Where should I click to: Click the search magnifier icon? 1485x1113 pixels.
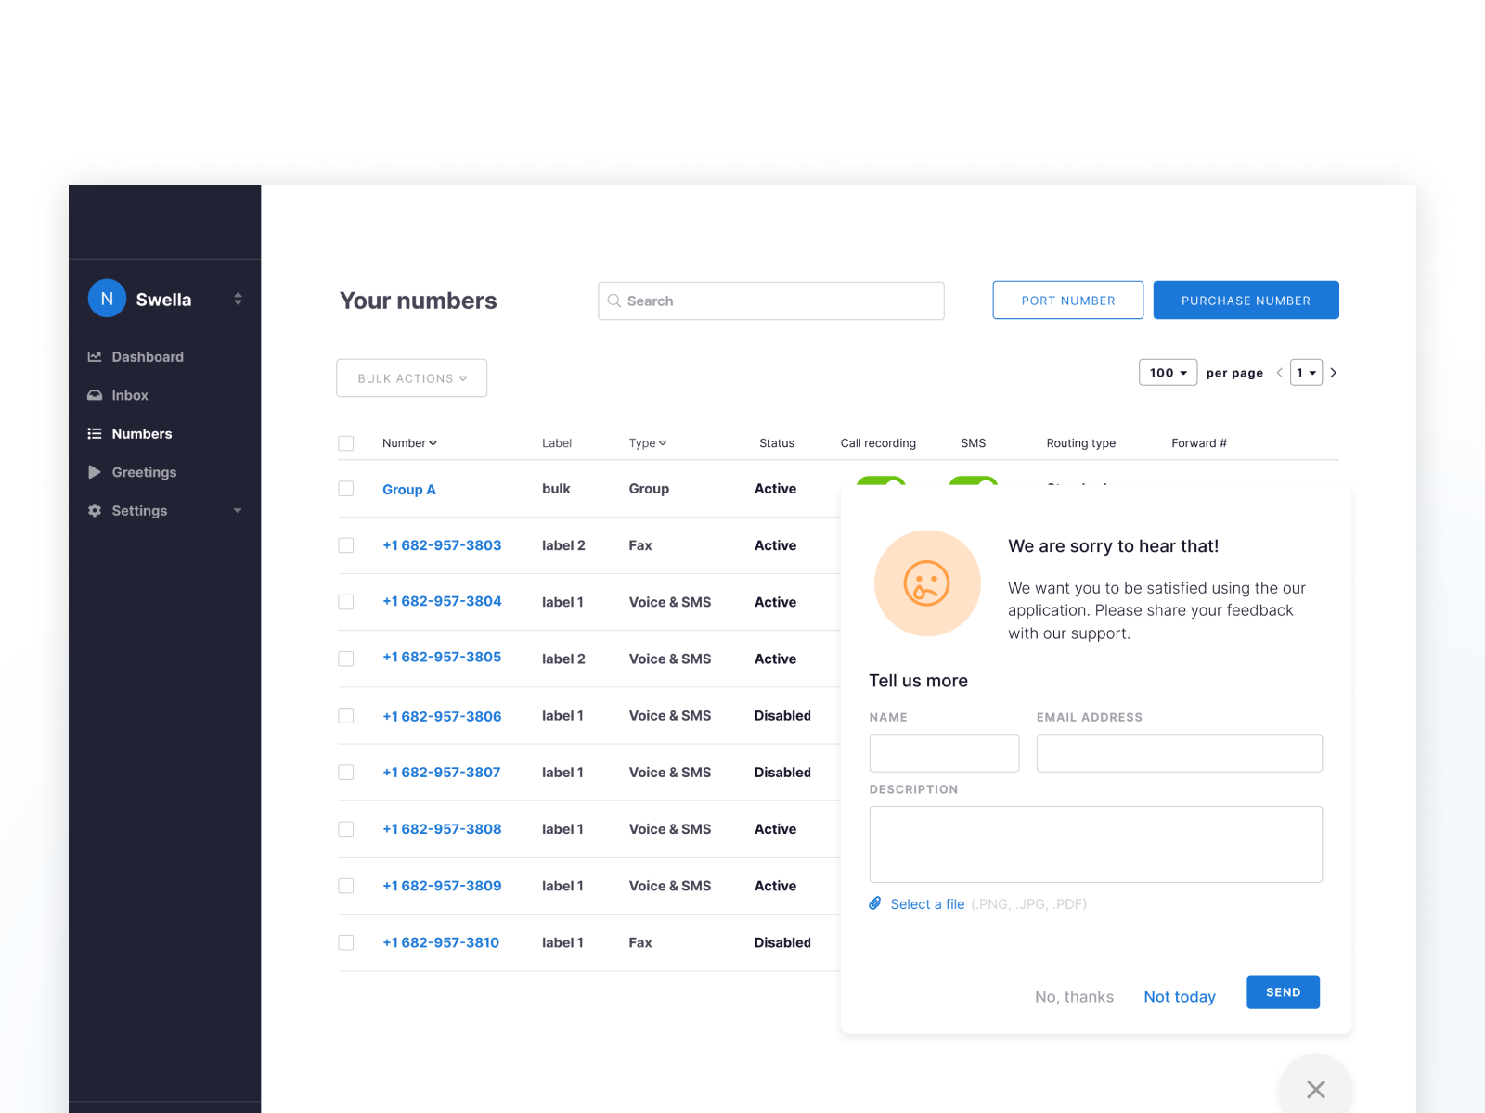point(614,301)
